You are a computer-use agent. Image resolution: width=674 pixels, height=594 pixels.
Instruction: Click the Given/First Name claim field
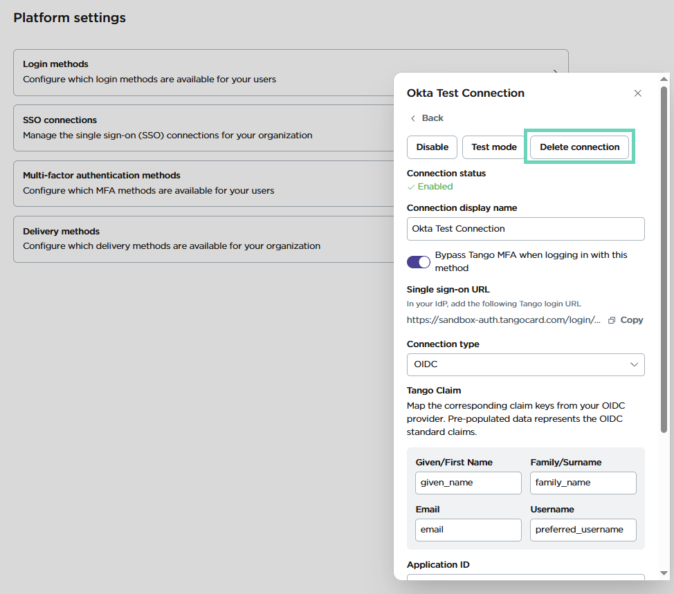468,483
